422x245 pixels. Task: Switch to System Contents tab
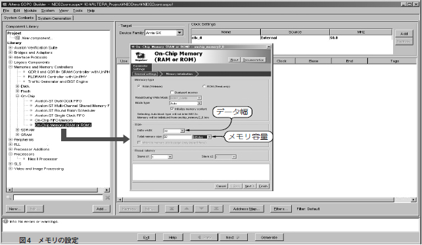(x=19, y=18)
